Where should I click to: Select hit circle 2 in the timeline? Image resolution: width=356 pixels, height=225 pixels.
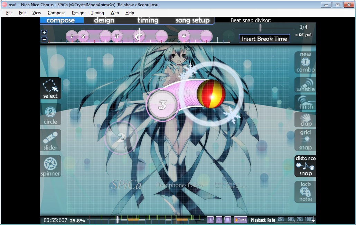coord(83,36)
